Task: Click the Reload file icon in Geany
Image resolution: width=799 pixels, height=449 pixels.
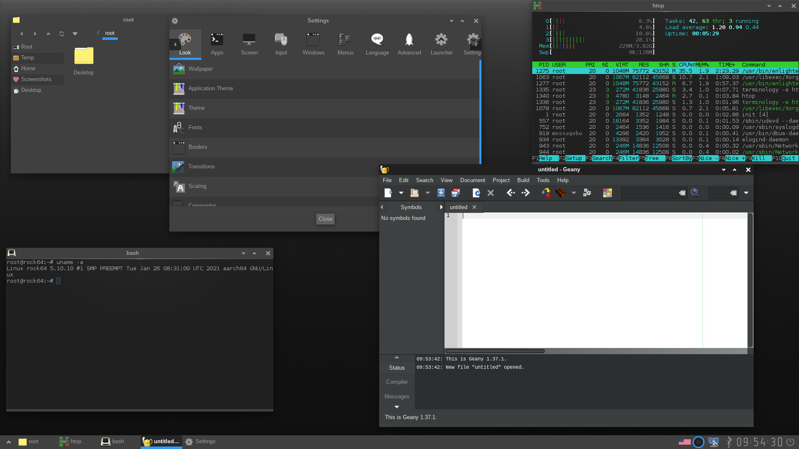Action: [476, 193]
